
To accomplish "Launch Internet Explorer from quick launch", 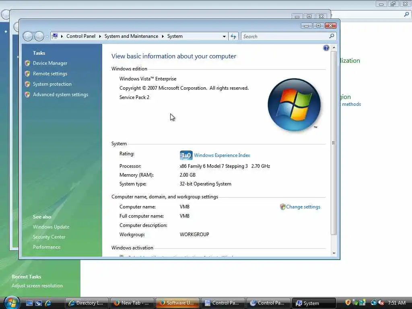I will (48, 303).
